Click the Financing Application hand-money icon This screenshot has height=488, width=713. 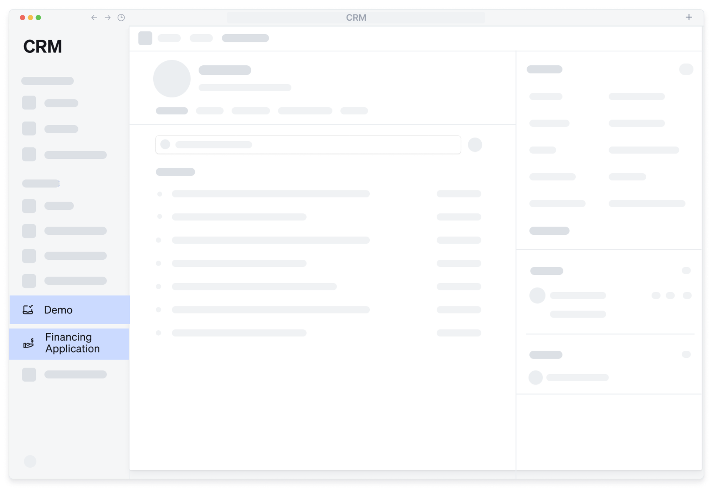coord(29,343)
